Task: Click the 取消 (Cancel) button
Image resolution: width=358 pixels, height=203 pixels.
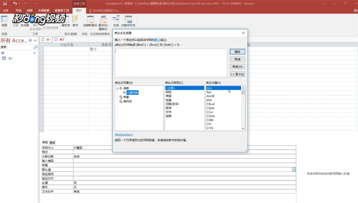Action: pyautogui.click(x=238, y=59)
